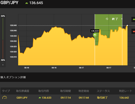This screenshot has height=104, width=135.
Task: Click the 136.642 settlement rate cell
Action: (124, 98)
